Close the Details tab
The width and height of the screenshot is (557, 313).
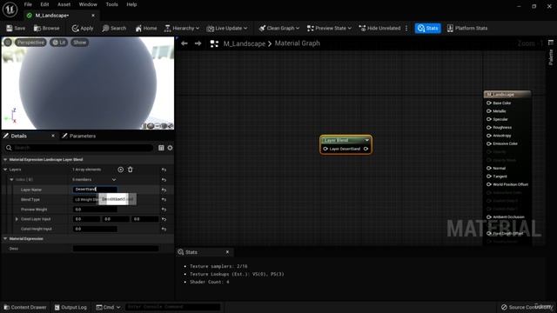click(53, 136)
